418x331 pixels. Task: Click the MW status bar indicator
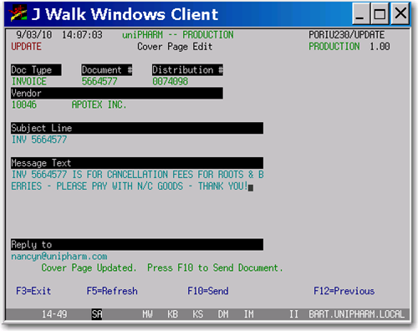point(147,314)
